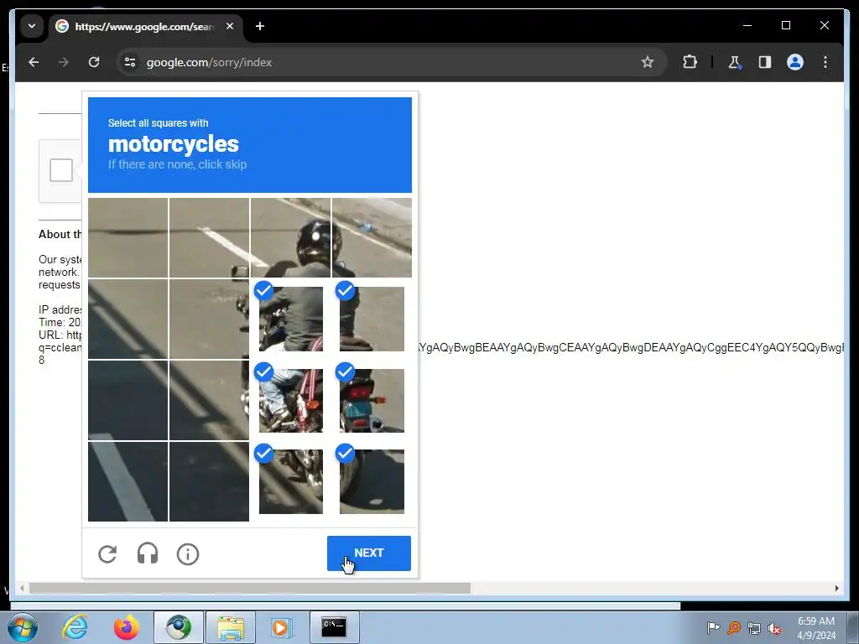This screenshot has height=644, width=859.
Task: Select top-right tile with curb and litter
Action: pyautogui.click(x=372, y=237)
